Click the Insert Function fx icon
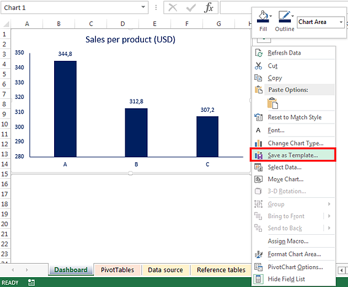 click(208, 8)
